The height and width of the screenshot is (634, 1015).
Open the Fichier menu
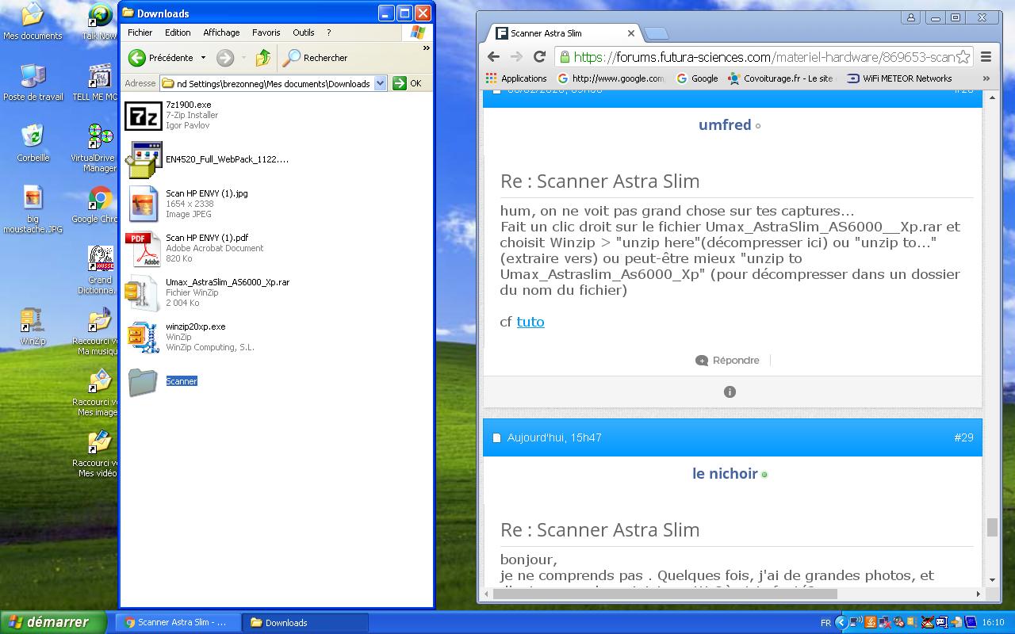(x=140, y=32)
